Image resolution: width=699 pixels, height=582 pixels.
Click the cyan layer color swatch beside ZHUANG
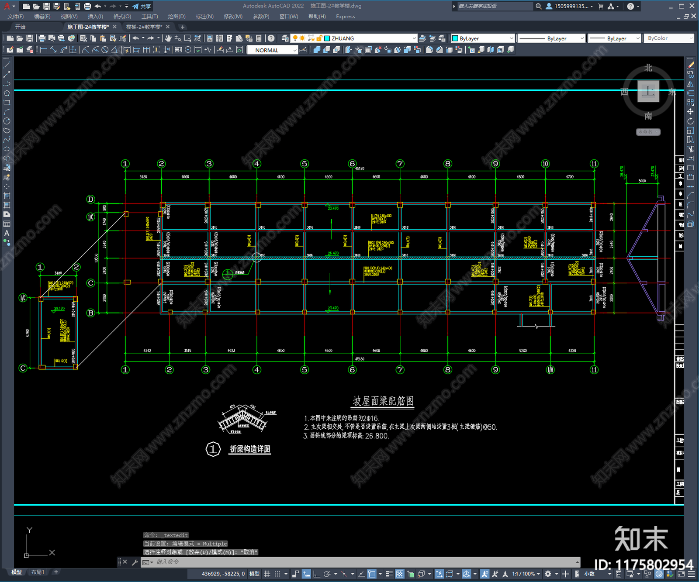click(327, 38)
